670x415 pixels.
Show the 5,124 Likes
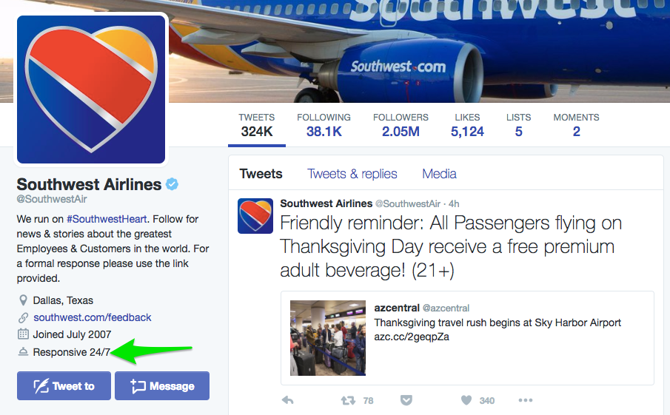467,125
